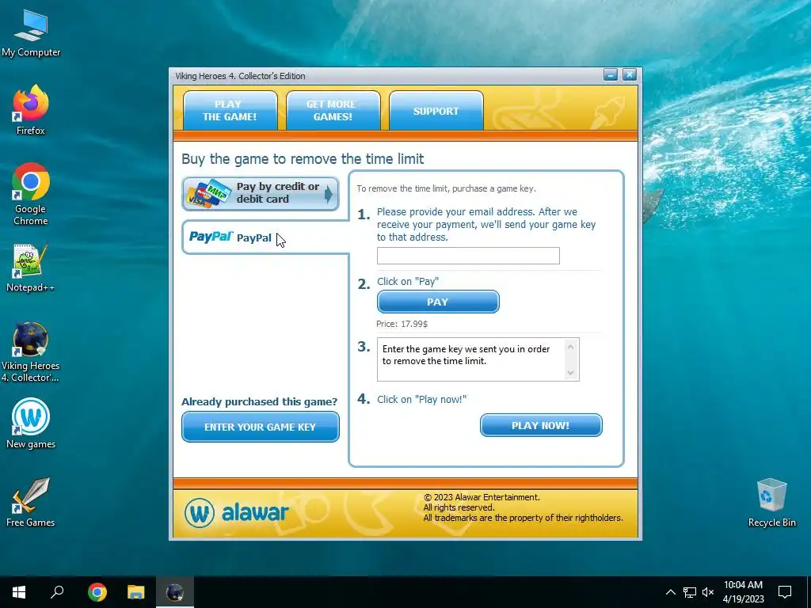The width and height of the screenshot is (811, 608).
Task: Click the Play Now! button
Action: pyautogui.click(x=541, y=425)
